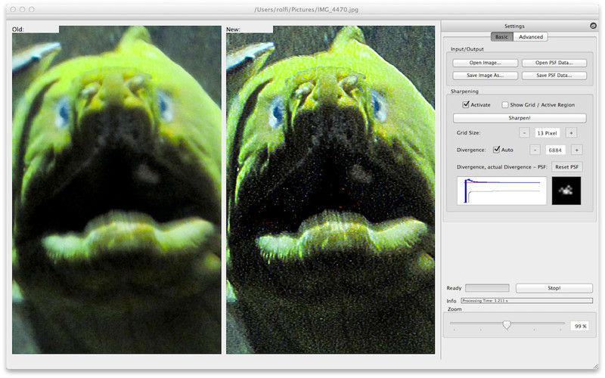
Task: Hit the Sharpen! button
Action: point(520,118)
